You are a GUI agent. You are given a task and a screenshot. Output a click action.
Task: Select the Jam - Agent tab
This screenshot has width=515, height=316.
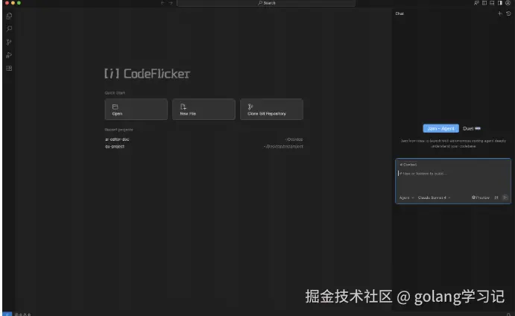(440, 128)
